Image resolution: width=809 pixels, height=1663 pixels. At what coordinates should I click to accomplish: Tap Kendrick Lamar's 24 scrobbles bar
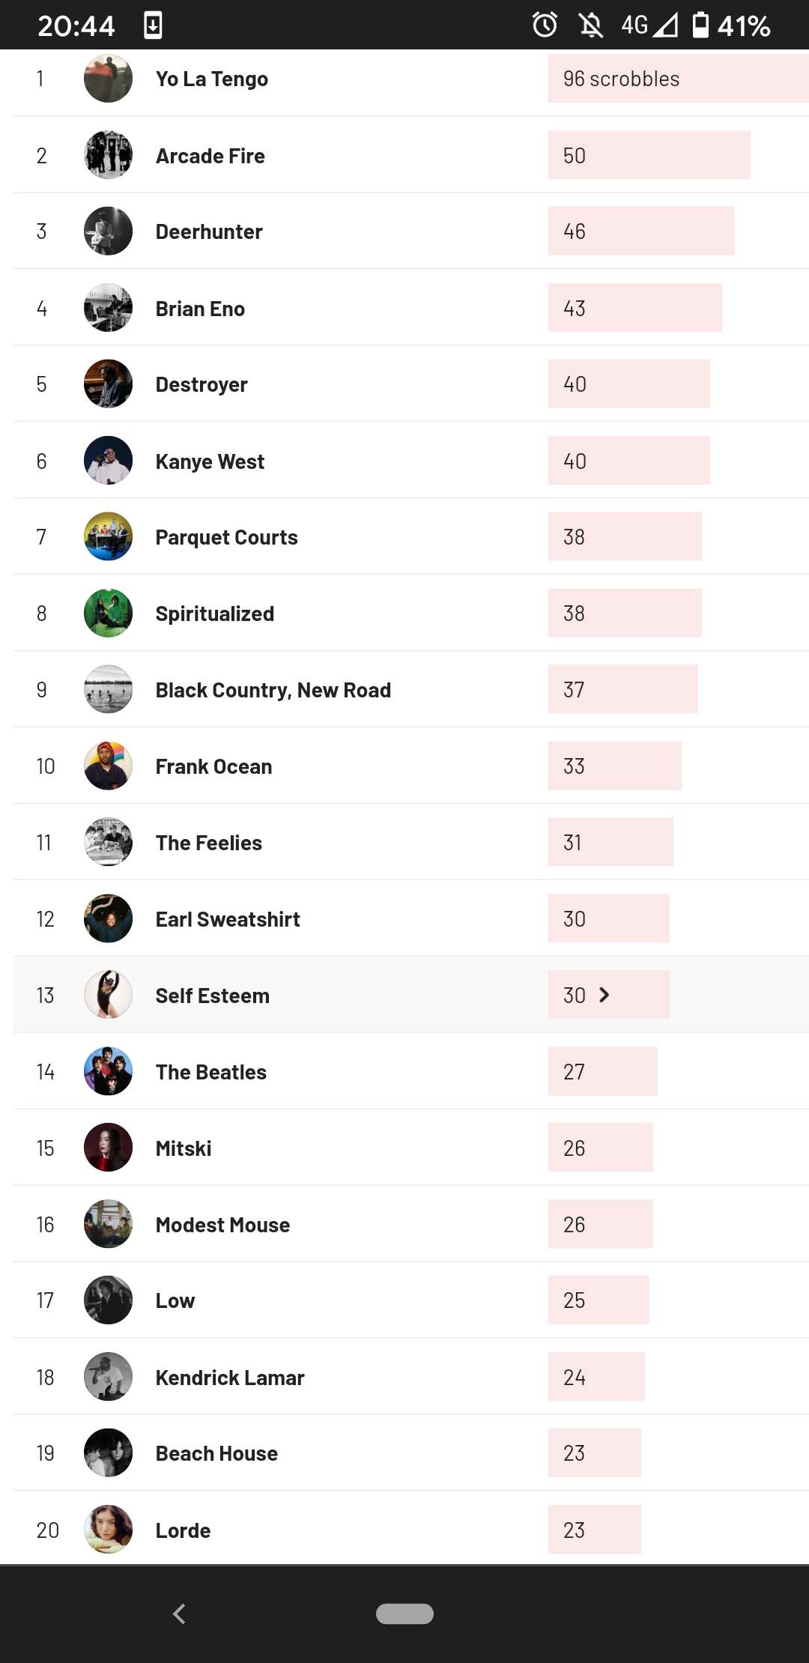[x=596, y=1377]
